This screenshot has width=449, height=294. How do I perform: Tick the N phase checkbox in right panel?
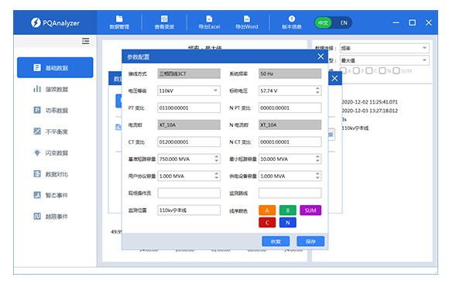tap(382, 70)
